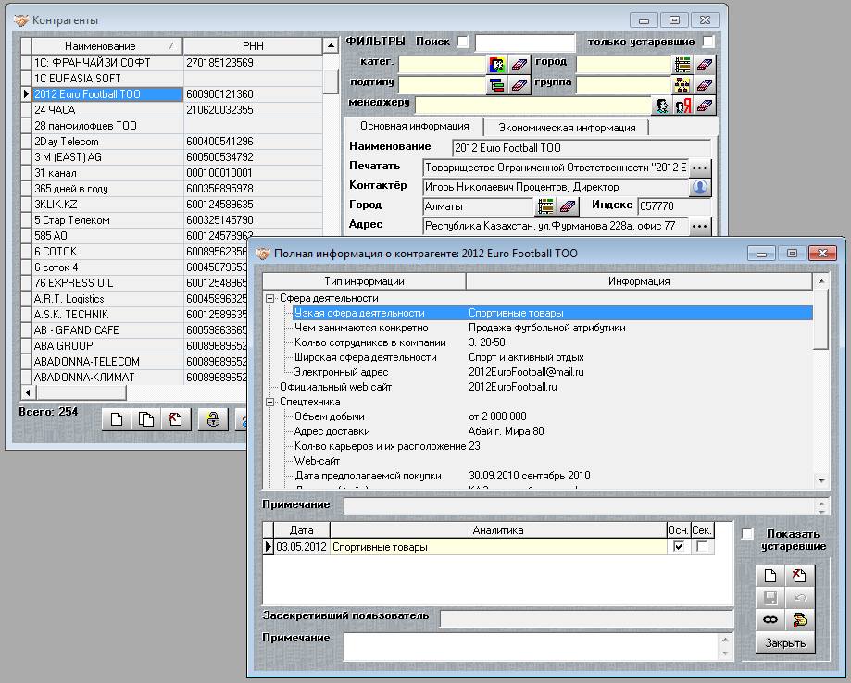
Task: Switch to 'Экономическая информация' tab
Action: point(567,128)
